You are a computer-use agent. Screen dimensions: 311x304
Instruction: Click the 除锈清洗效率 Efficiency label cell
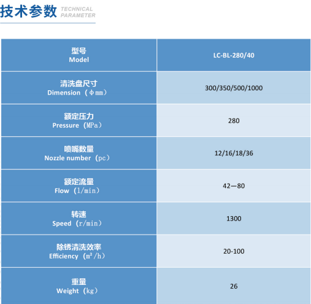coord(79,251)
